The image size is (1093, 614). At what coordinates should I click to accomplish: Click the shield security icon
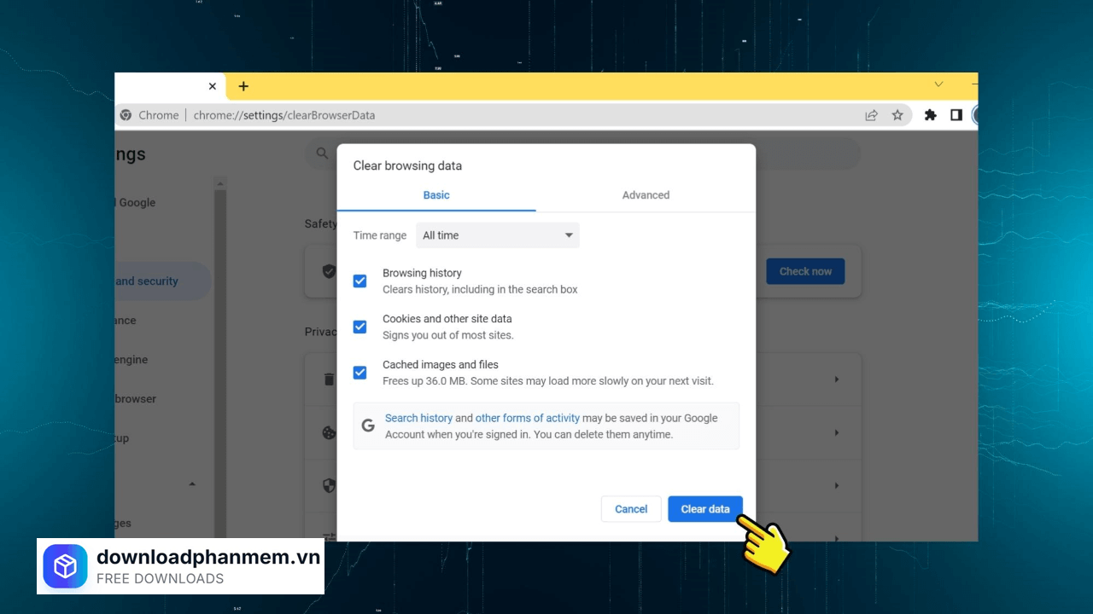(329, 485)
